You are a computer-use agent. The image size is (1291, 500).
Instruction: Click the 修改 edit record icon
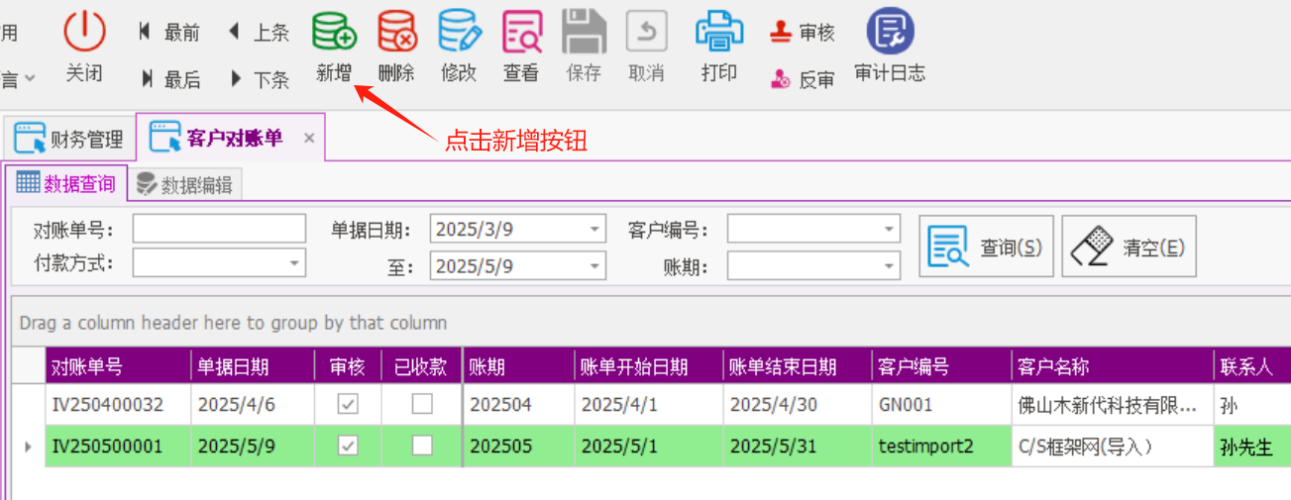pyautogui.click(x=459, y=31)
